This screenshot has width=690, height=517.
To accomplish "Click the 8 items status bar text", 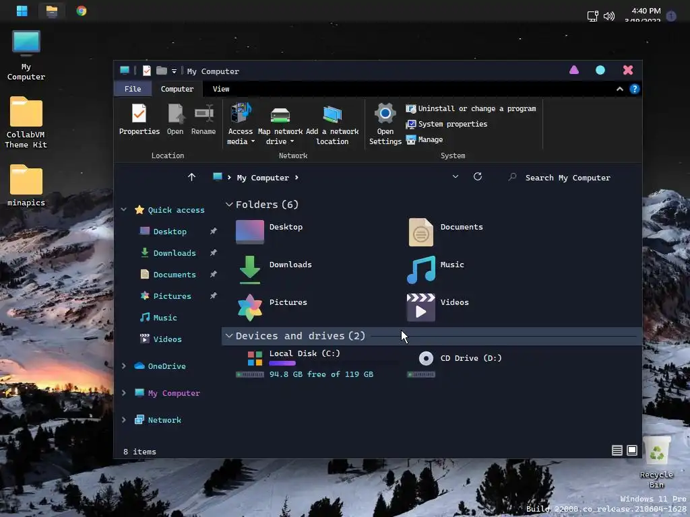I will click(x=139, y=452).
